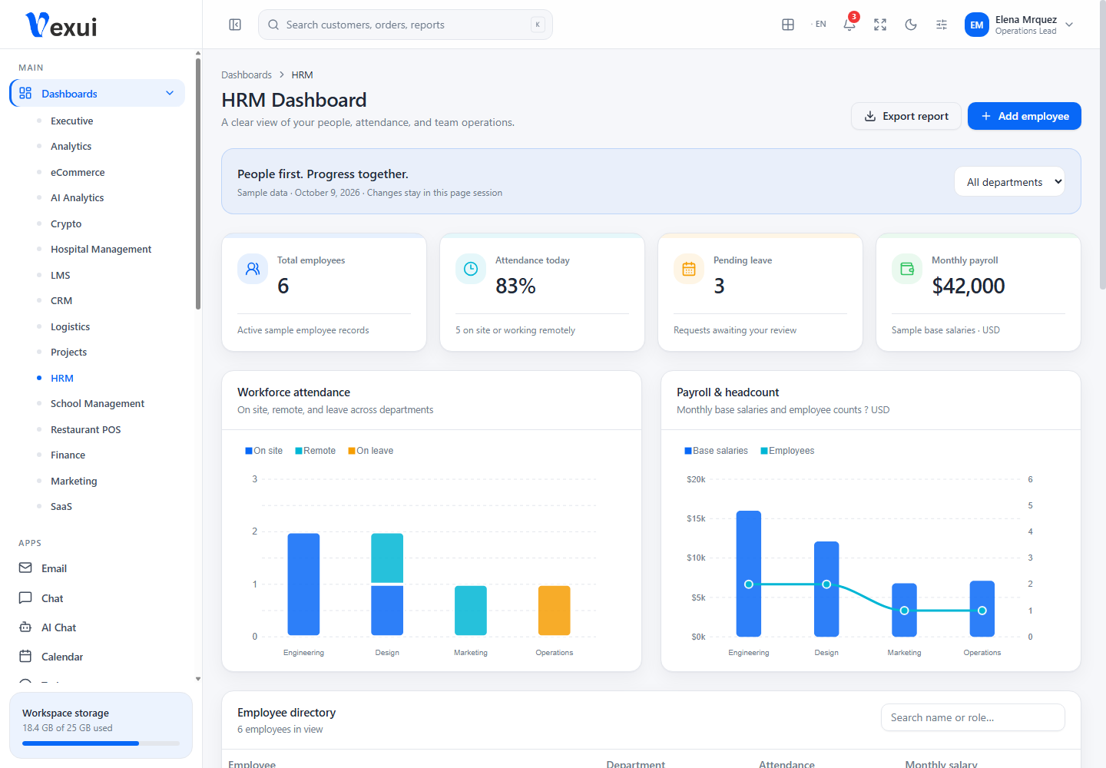Click the Chat bubble icon

(25, 598)
